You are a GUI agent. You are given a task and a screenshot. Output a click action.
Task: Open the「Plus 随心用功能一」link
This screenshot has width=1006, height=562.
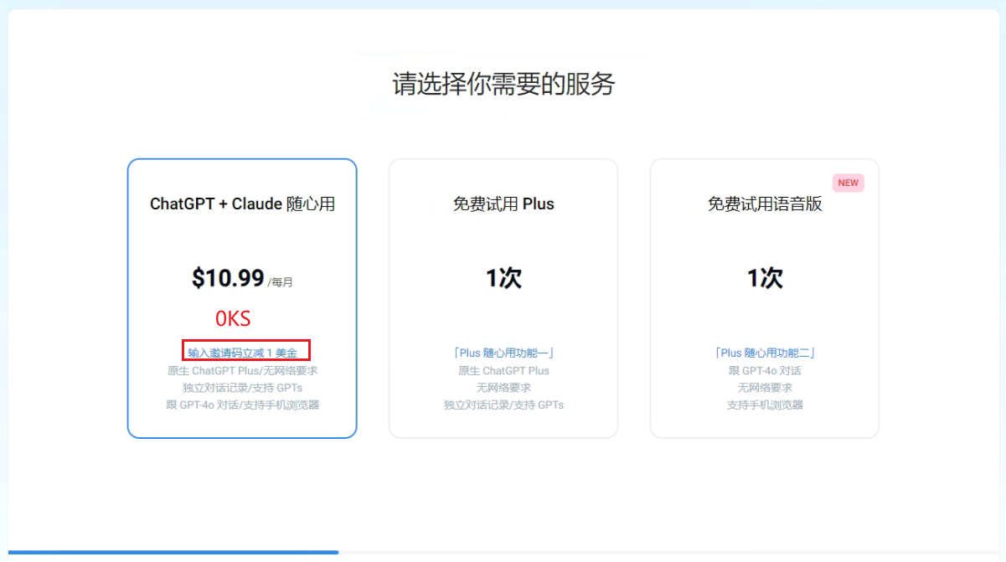tap(503, 353)
